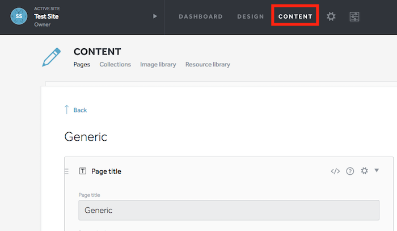Click the Page title input containing Generic
The width and height of the screenshot is (397, 231).
pos(229,210)
